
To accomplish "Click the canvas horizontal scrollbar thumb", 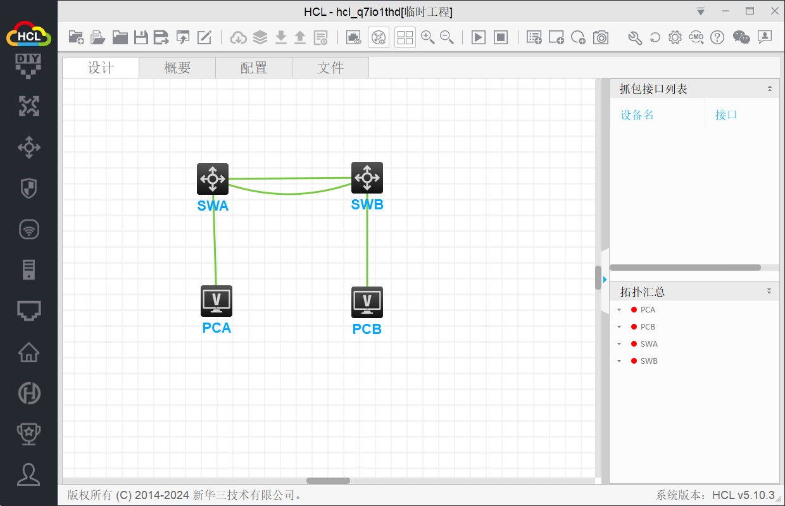I will click(x=328, y=481).
